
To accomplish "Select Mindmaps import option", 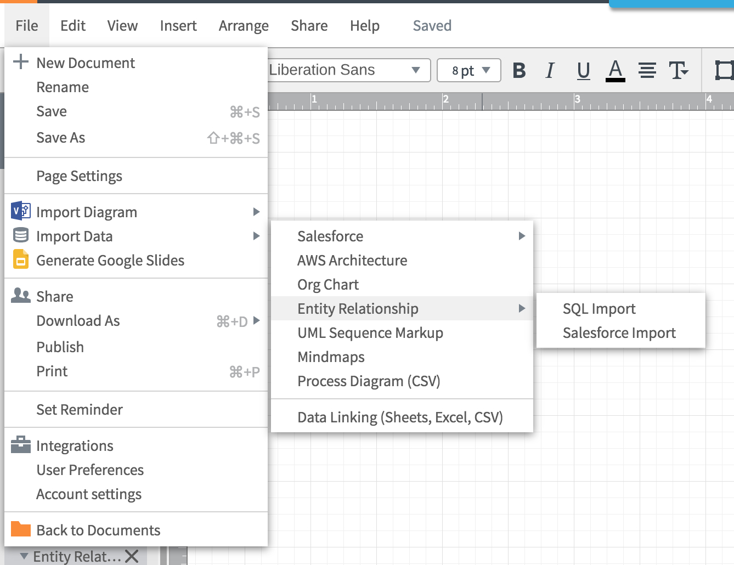I will 402,357.
